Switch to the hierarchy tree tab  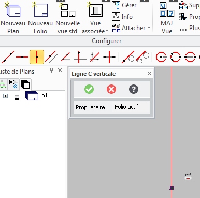click(3, 84)
